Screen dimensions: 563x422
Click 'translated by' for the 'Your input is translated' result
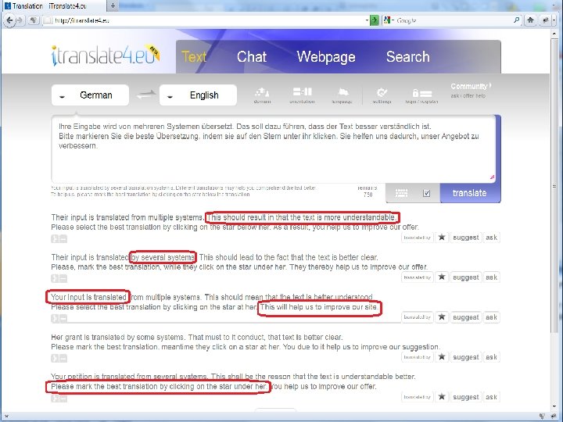click(x=417, y=316)
